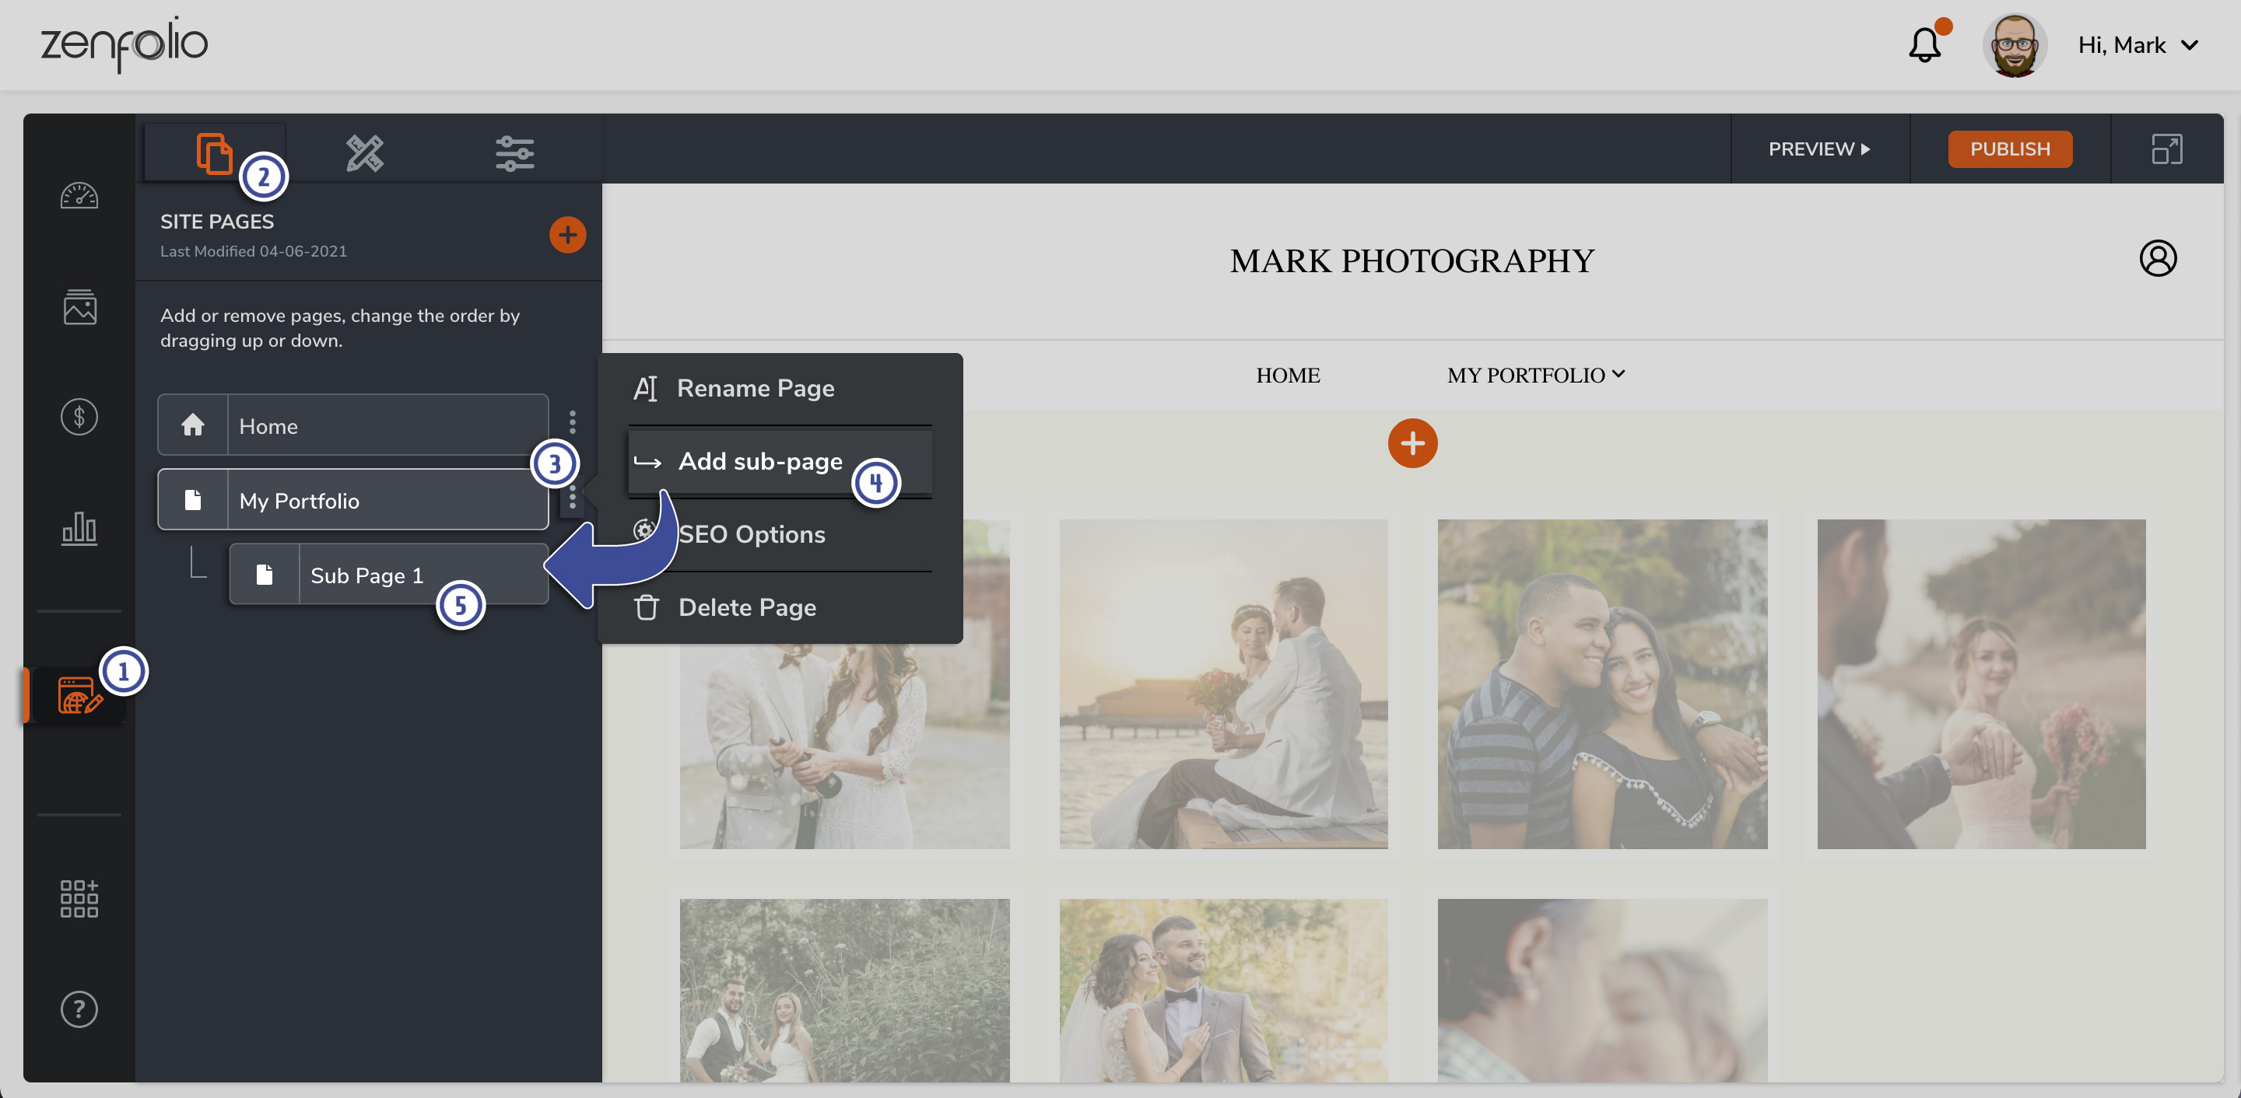Expand the MY PORTFOLIO navigation dropdown
The image size is (2241, 1098).
pyautogui.click(x=1535, y=375)
